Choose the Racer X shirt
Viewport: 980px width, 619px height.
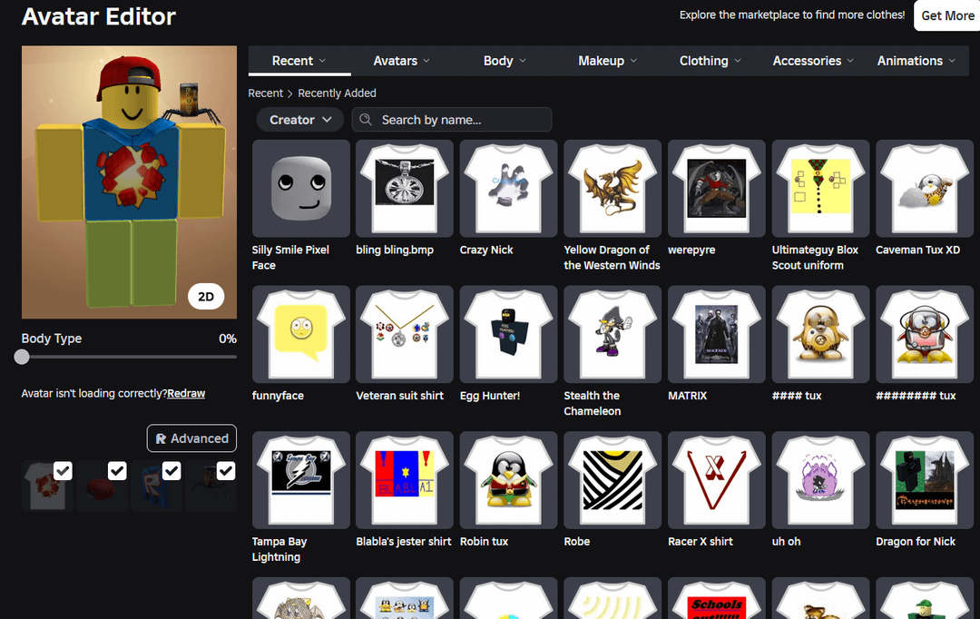(x=716, y=480)
